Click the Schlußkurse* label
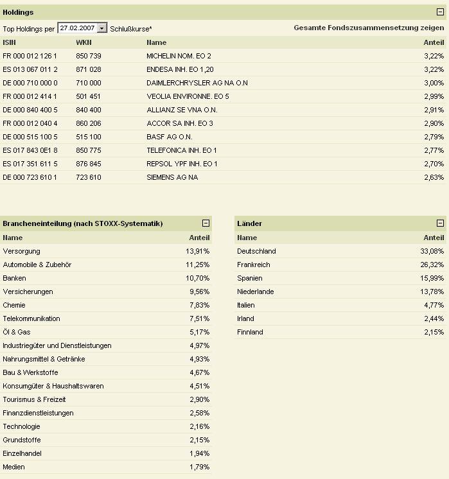Screen dimensions: 449x479 (131, 29)
